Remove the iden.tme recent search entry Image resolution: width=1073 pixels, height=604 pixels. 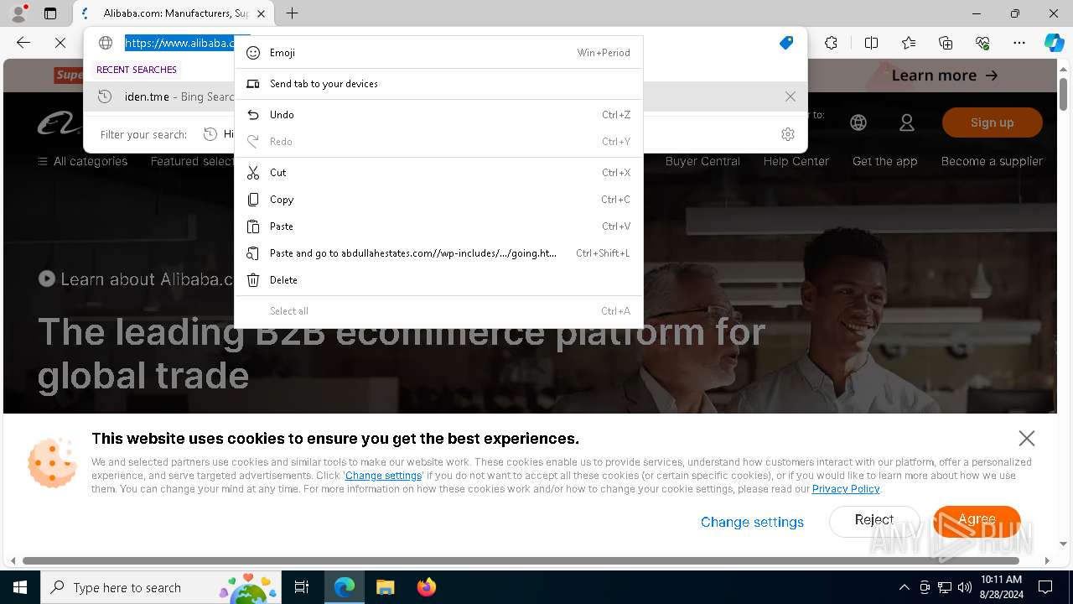pyautogui.click(x=790, y=96)
